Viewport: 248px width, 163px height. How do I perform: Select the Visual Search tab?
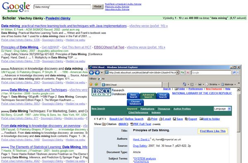pos(163,96)
